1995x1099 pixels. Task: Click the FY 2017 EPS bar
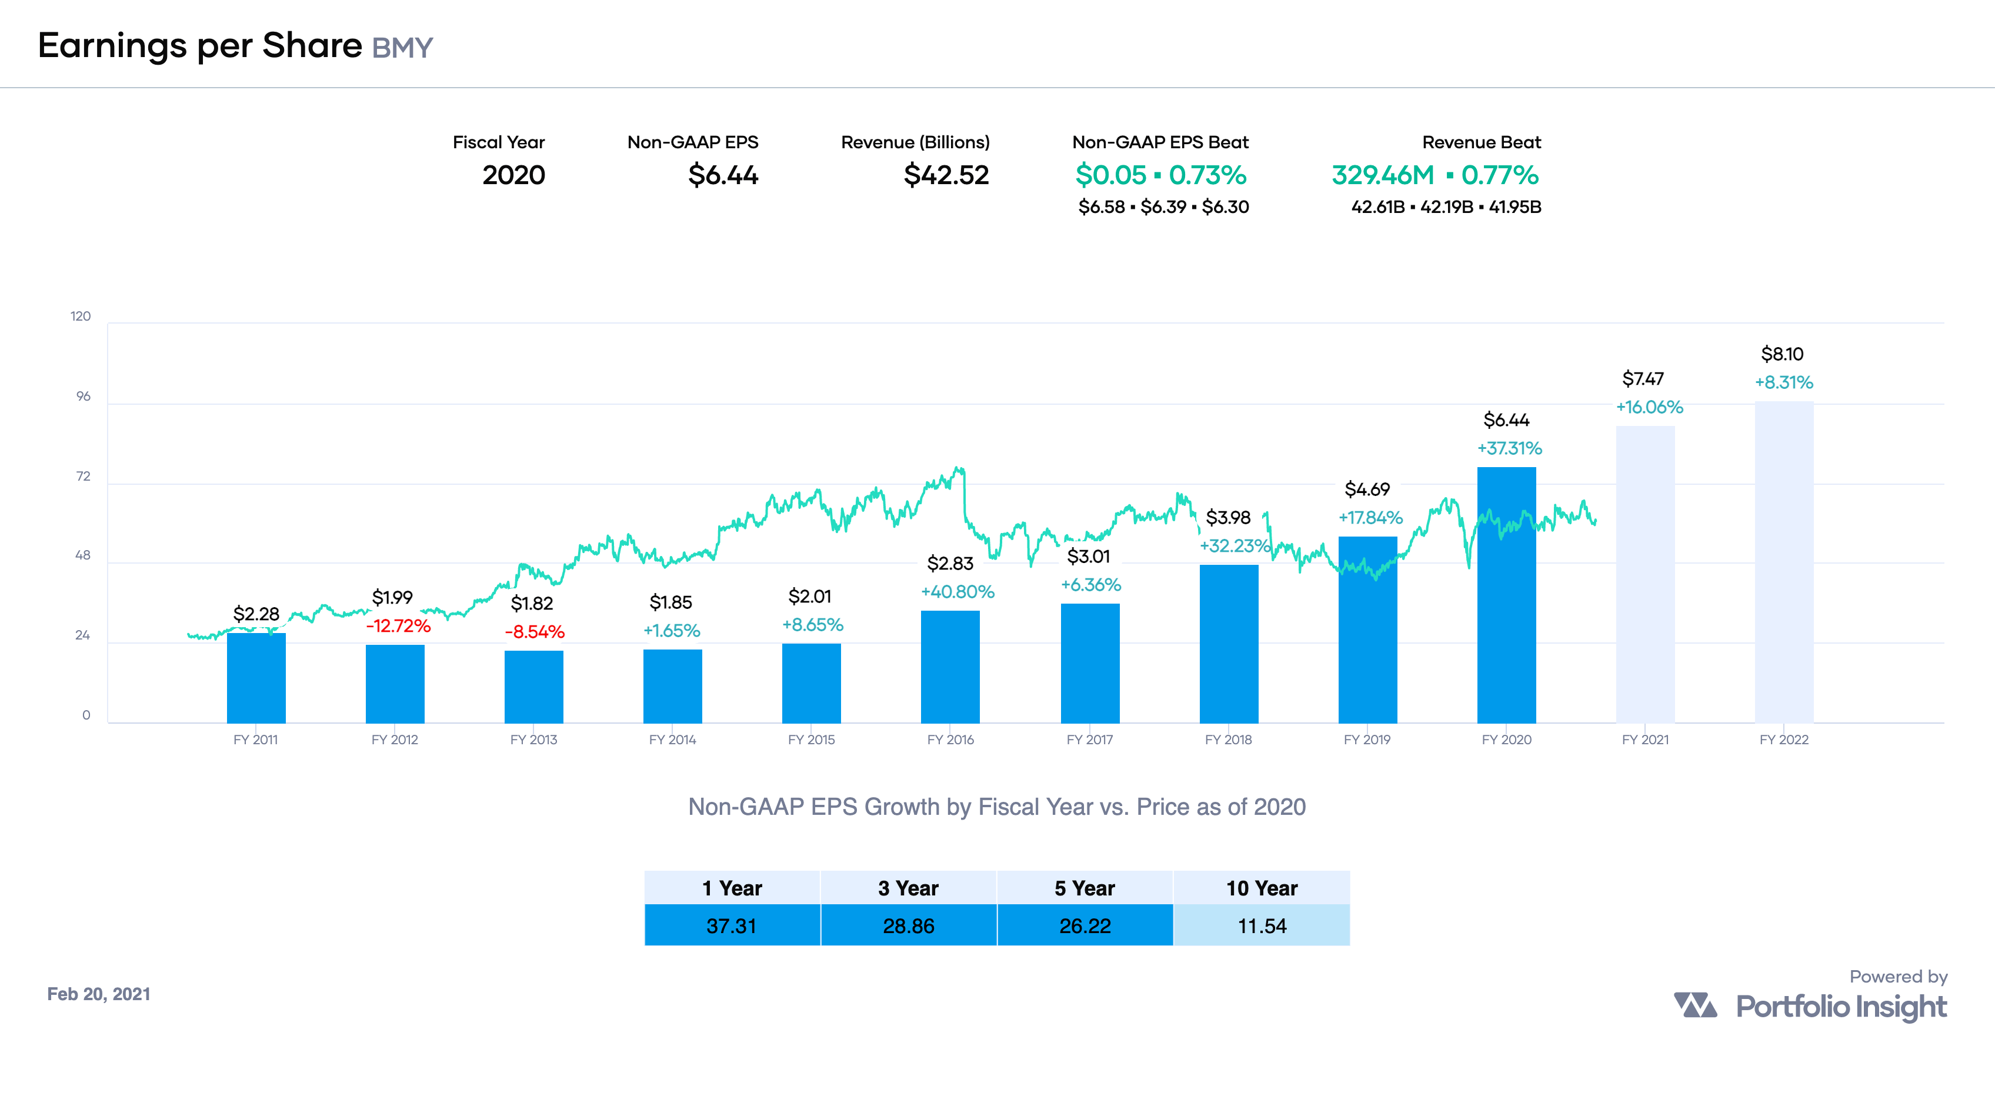pos(1090,663)
